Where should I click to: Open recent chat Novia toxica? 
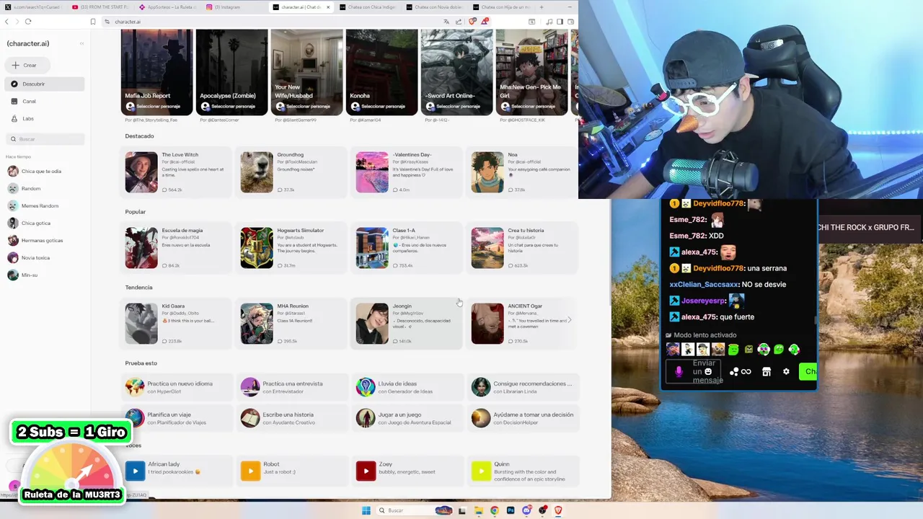pos(45,257)
